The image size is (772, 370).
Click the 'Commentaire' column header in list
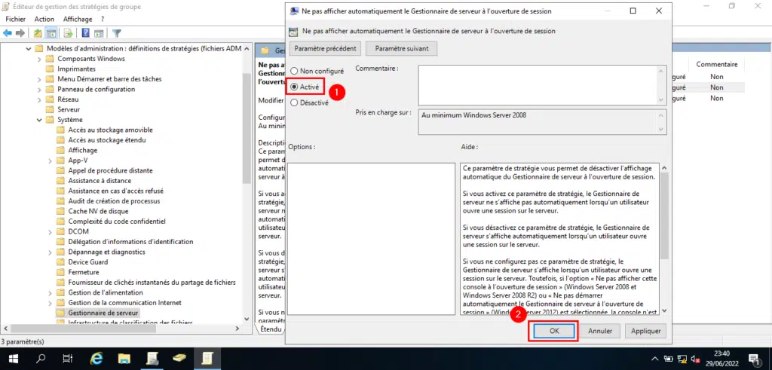pyautogui.click(x=716, y=65)
